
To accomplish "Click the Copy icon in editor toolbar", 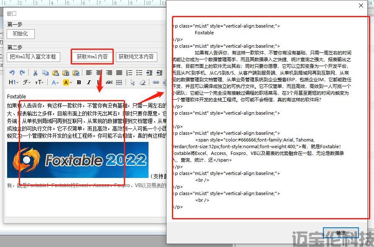I will pos(46,73).
